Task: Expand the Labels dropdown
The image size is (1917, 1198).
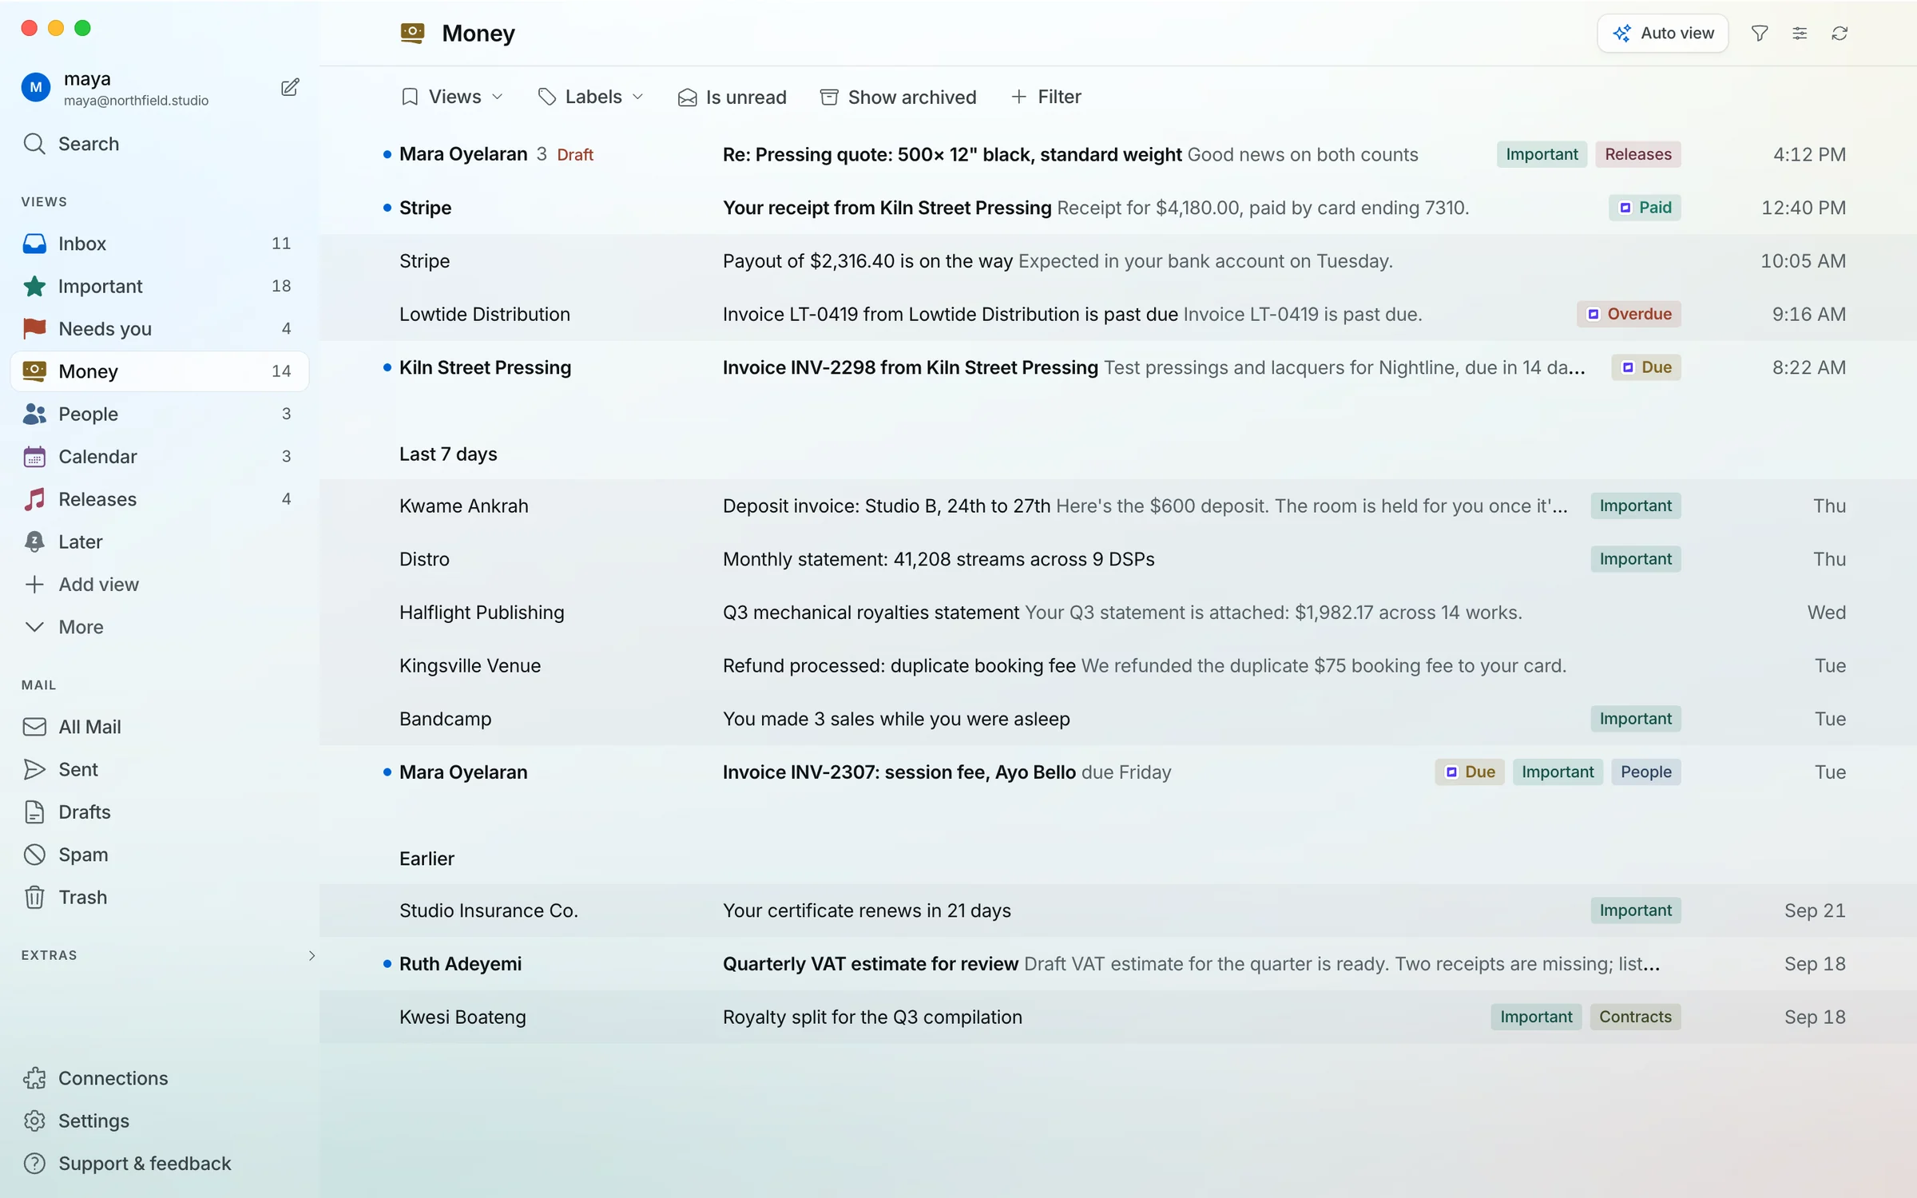Action: (x=590, y=97)
